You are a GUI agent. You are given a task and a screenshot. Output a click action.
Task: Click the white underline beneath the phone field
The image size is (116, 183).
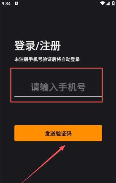58,96
